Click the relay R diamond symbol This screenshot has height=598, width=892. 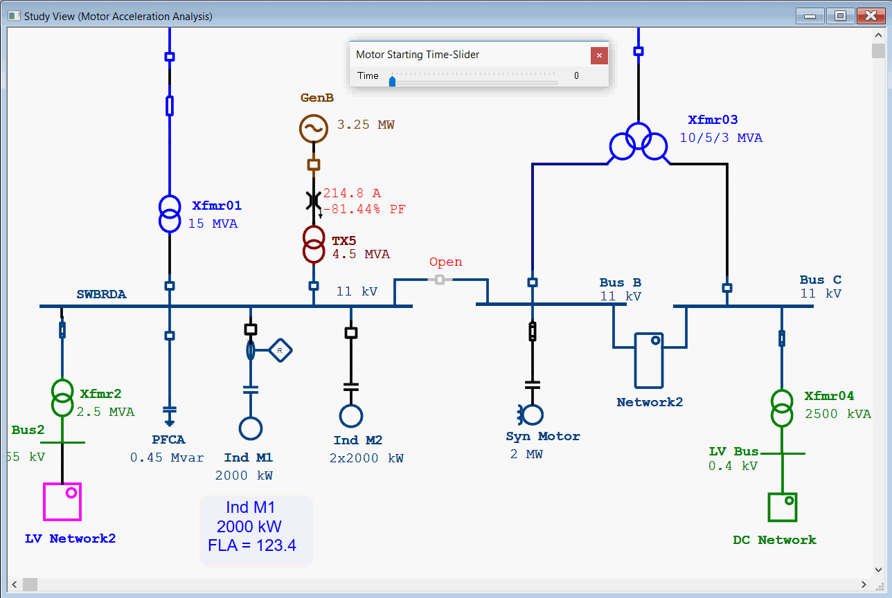point(280,351)
